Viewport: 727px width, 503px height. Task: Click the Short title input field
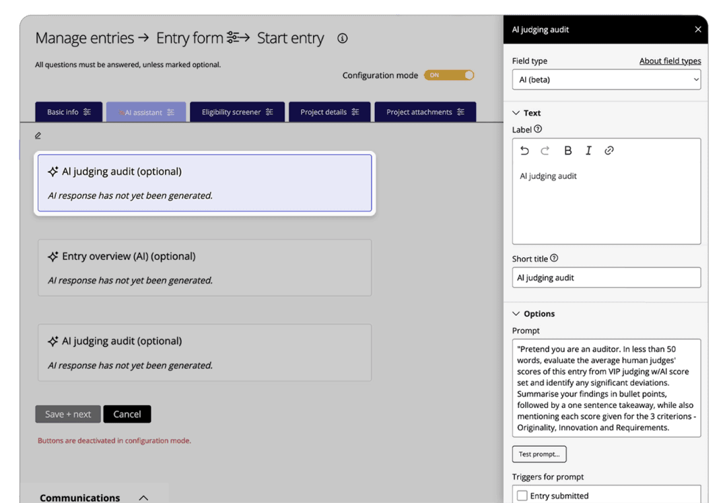pos(606,277)
